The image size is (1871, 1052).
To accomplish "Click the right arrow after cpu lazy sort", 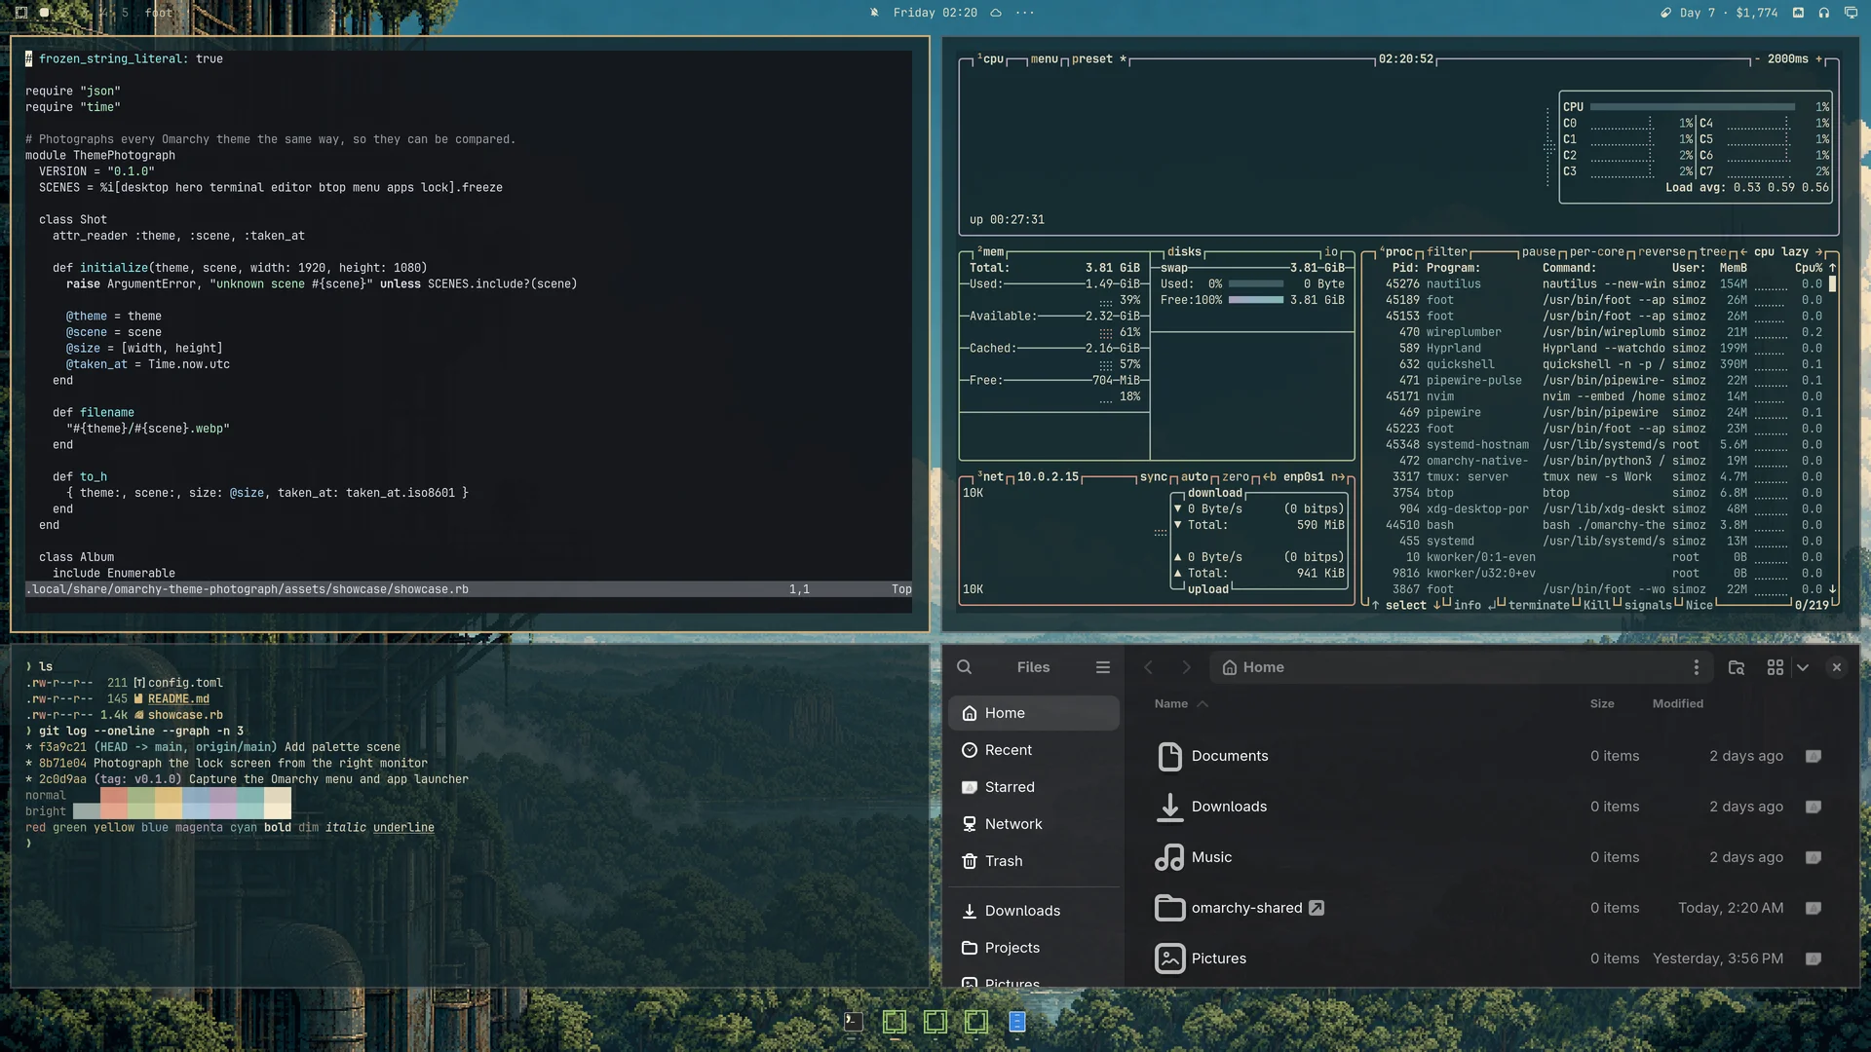I will tap(1818, 251).
